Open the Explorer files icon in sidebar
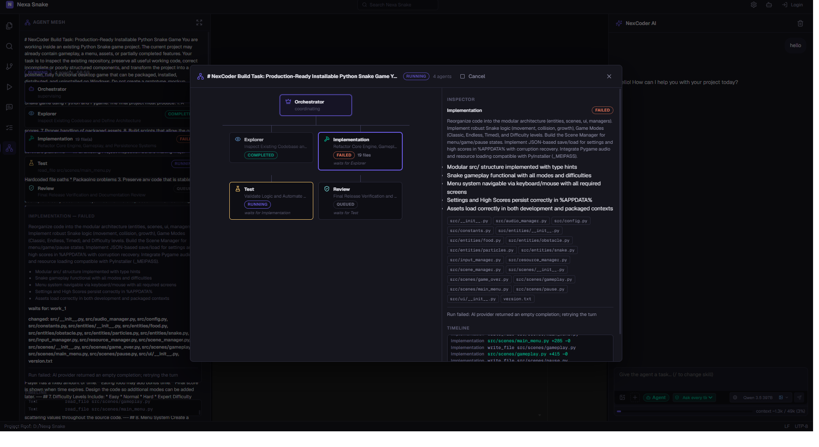 click(x=9, y=26)
